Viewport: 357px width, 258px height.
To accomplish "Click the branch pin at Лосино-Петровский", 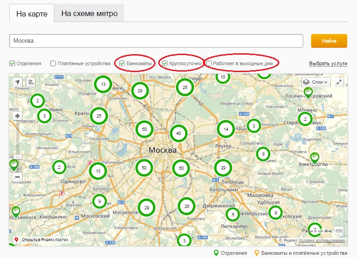I will click(x=308, y=93).
